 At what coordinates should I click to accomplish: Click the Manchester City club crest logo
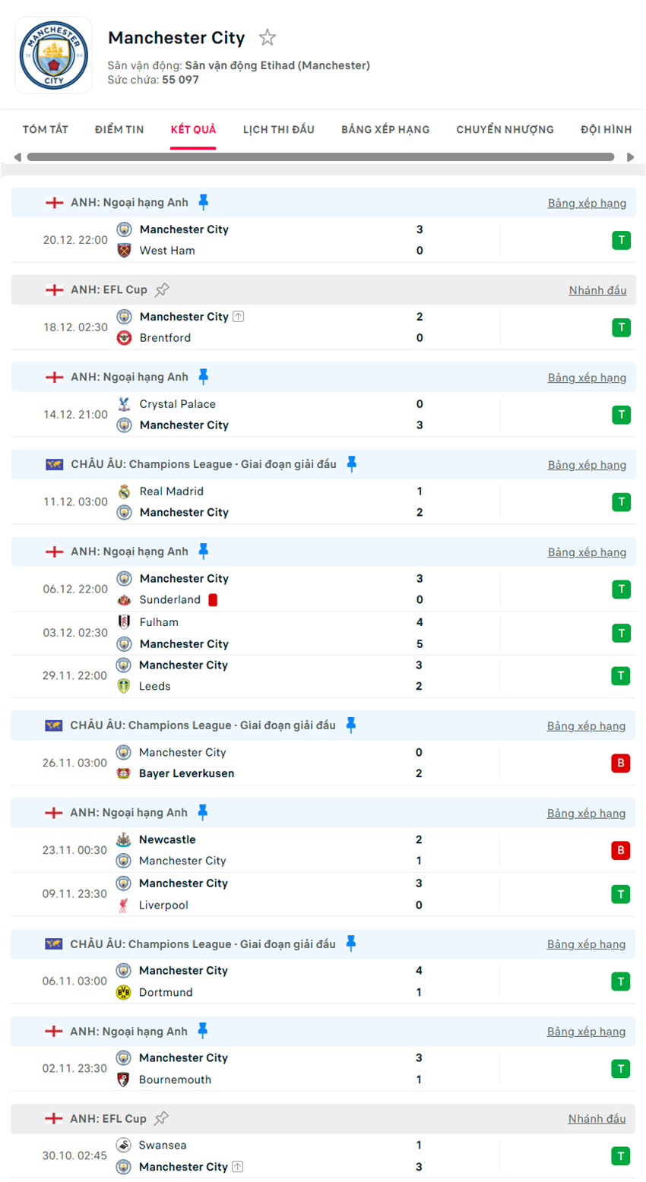click(x=54, y=56)
